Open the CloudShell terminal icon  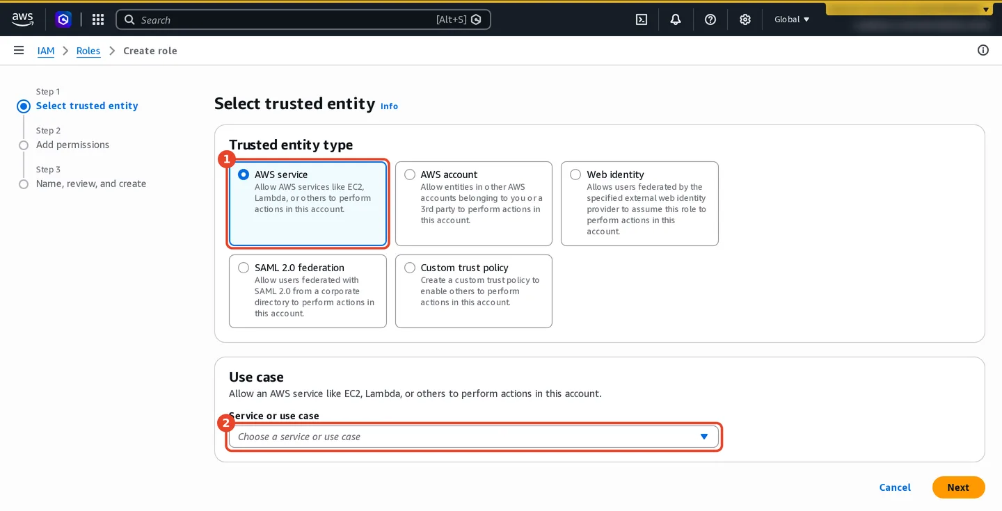pos(642,19)
